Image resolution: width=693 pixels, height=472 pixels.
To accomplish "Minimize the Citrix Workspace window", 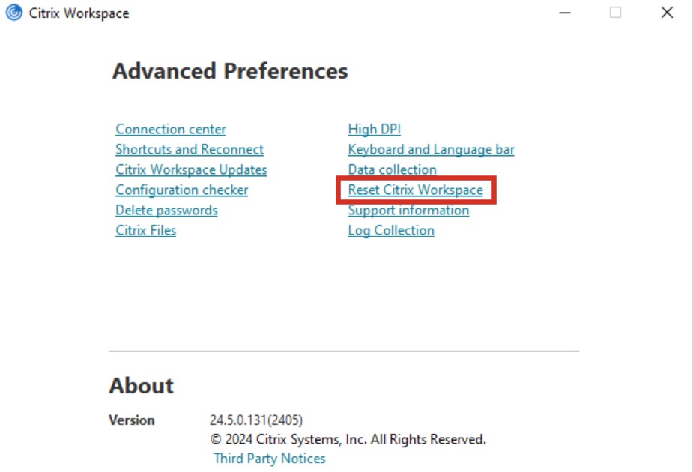I will 564,13.
